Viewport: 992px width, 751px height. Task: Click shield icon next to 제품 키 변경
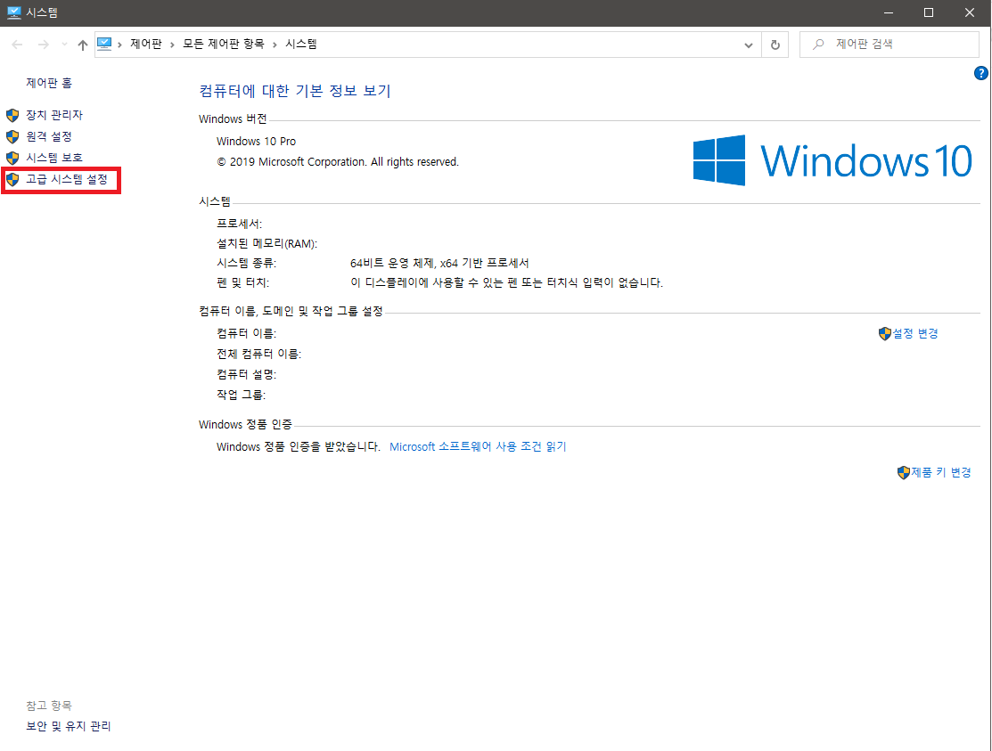tap(904, 472)
